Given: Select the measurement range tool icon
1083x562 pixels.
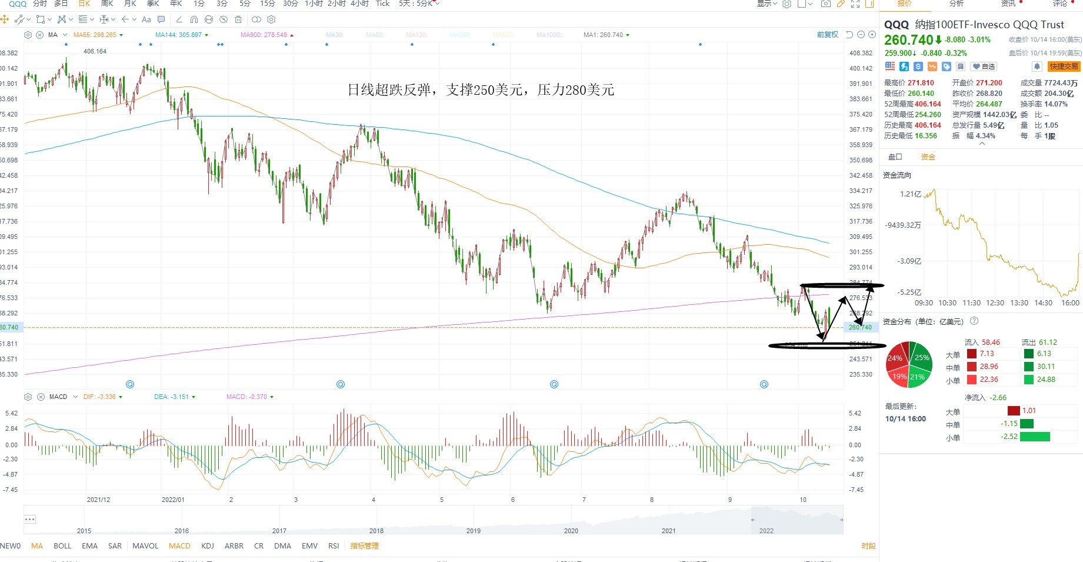Looking at the screenshot, I should (x=104, y=19).
